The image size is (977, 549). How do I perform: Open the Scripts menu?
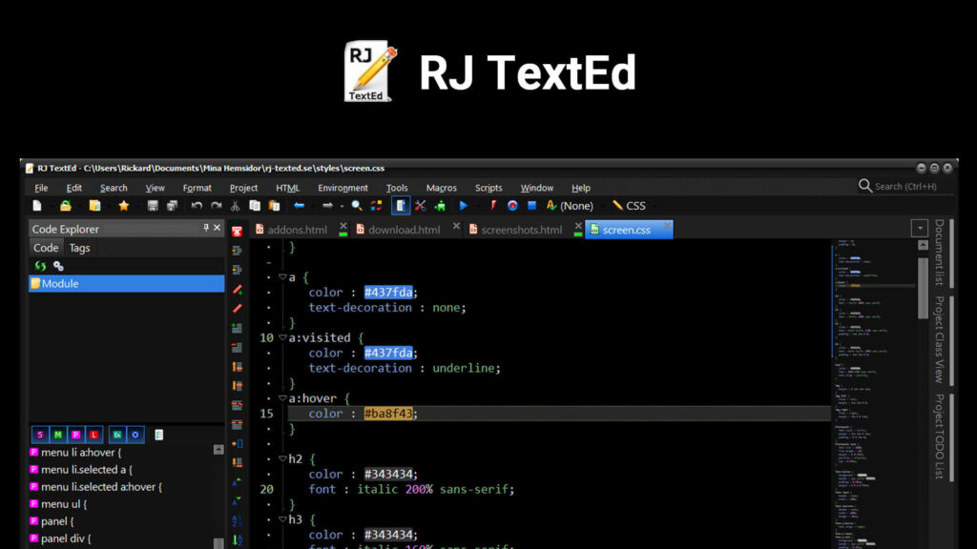click(488, 188)
